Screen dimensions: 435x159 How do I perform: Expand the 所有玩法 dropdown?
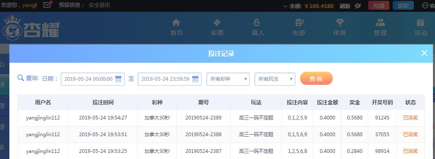tap(275, 79)
